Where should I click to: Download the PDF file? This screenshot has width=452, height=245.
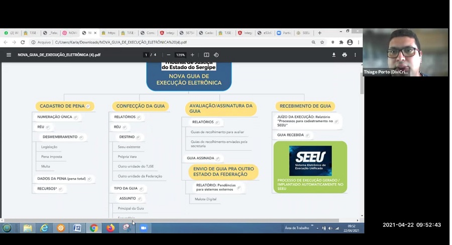click(333, 55)
